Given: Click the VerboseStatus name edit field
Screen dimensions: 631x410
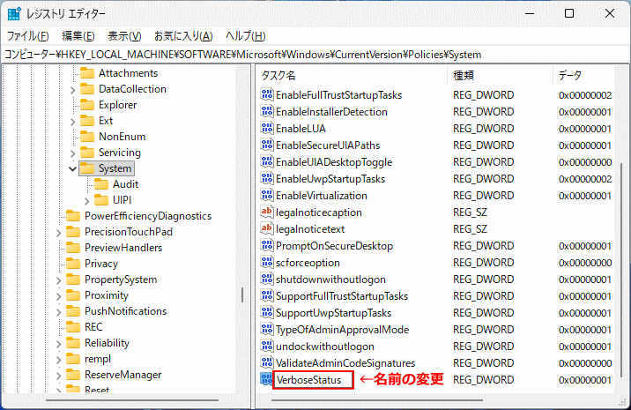Looking at the screenshot, I should pyautogui.click(x=313, y=380).
